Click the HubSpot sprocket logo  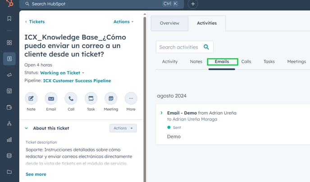pos(9,3)
